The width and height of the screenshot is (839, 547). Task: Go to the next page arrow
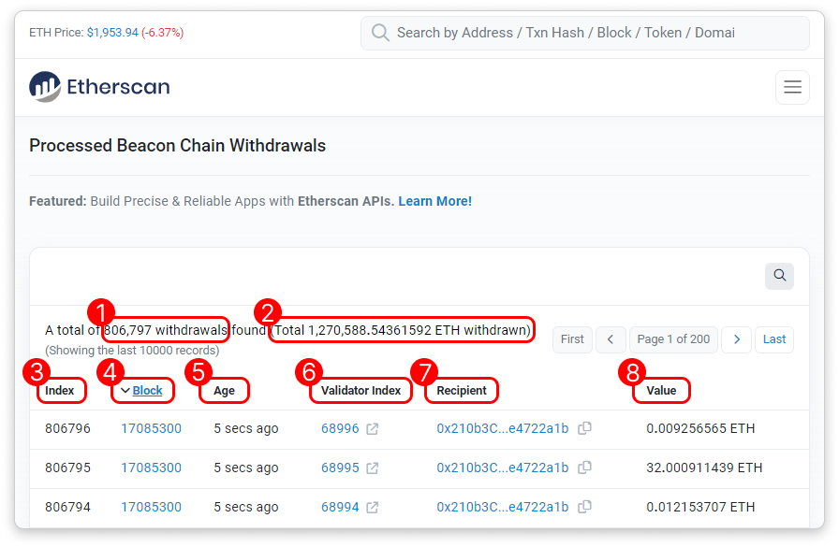(x=737, y=339)
